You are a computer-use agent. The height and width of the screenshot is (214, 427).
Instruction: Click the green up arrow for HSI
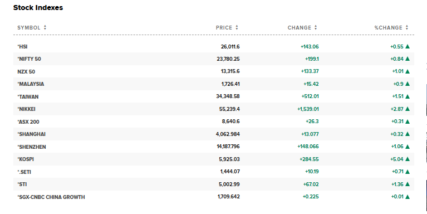click(408, 46)
